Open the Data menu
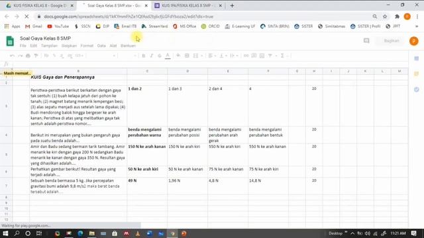This screenshot has width=424, height=238. coord(101,46)
